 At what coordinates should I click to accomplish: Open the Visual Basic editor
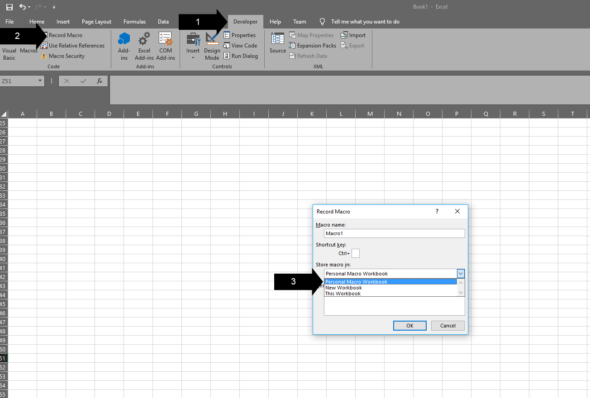tap(9, 51)
